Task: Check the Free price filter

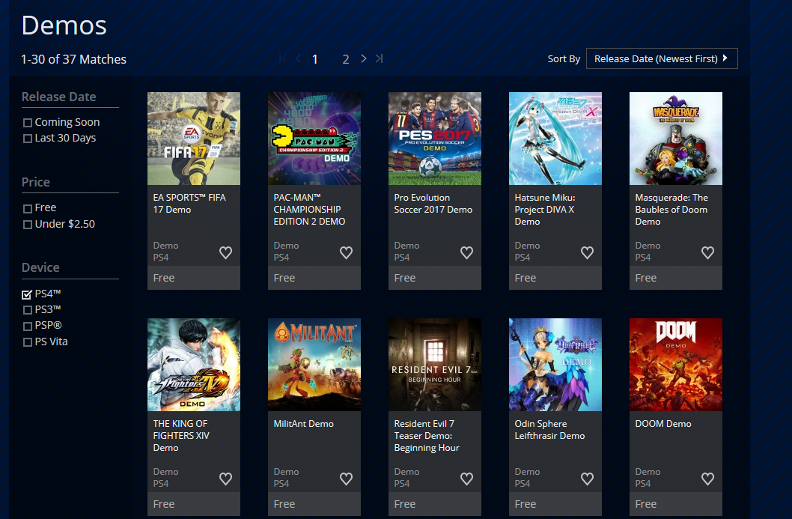Action: click(28, 208)
